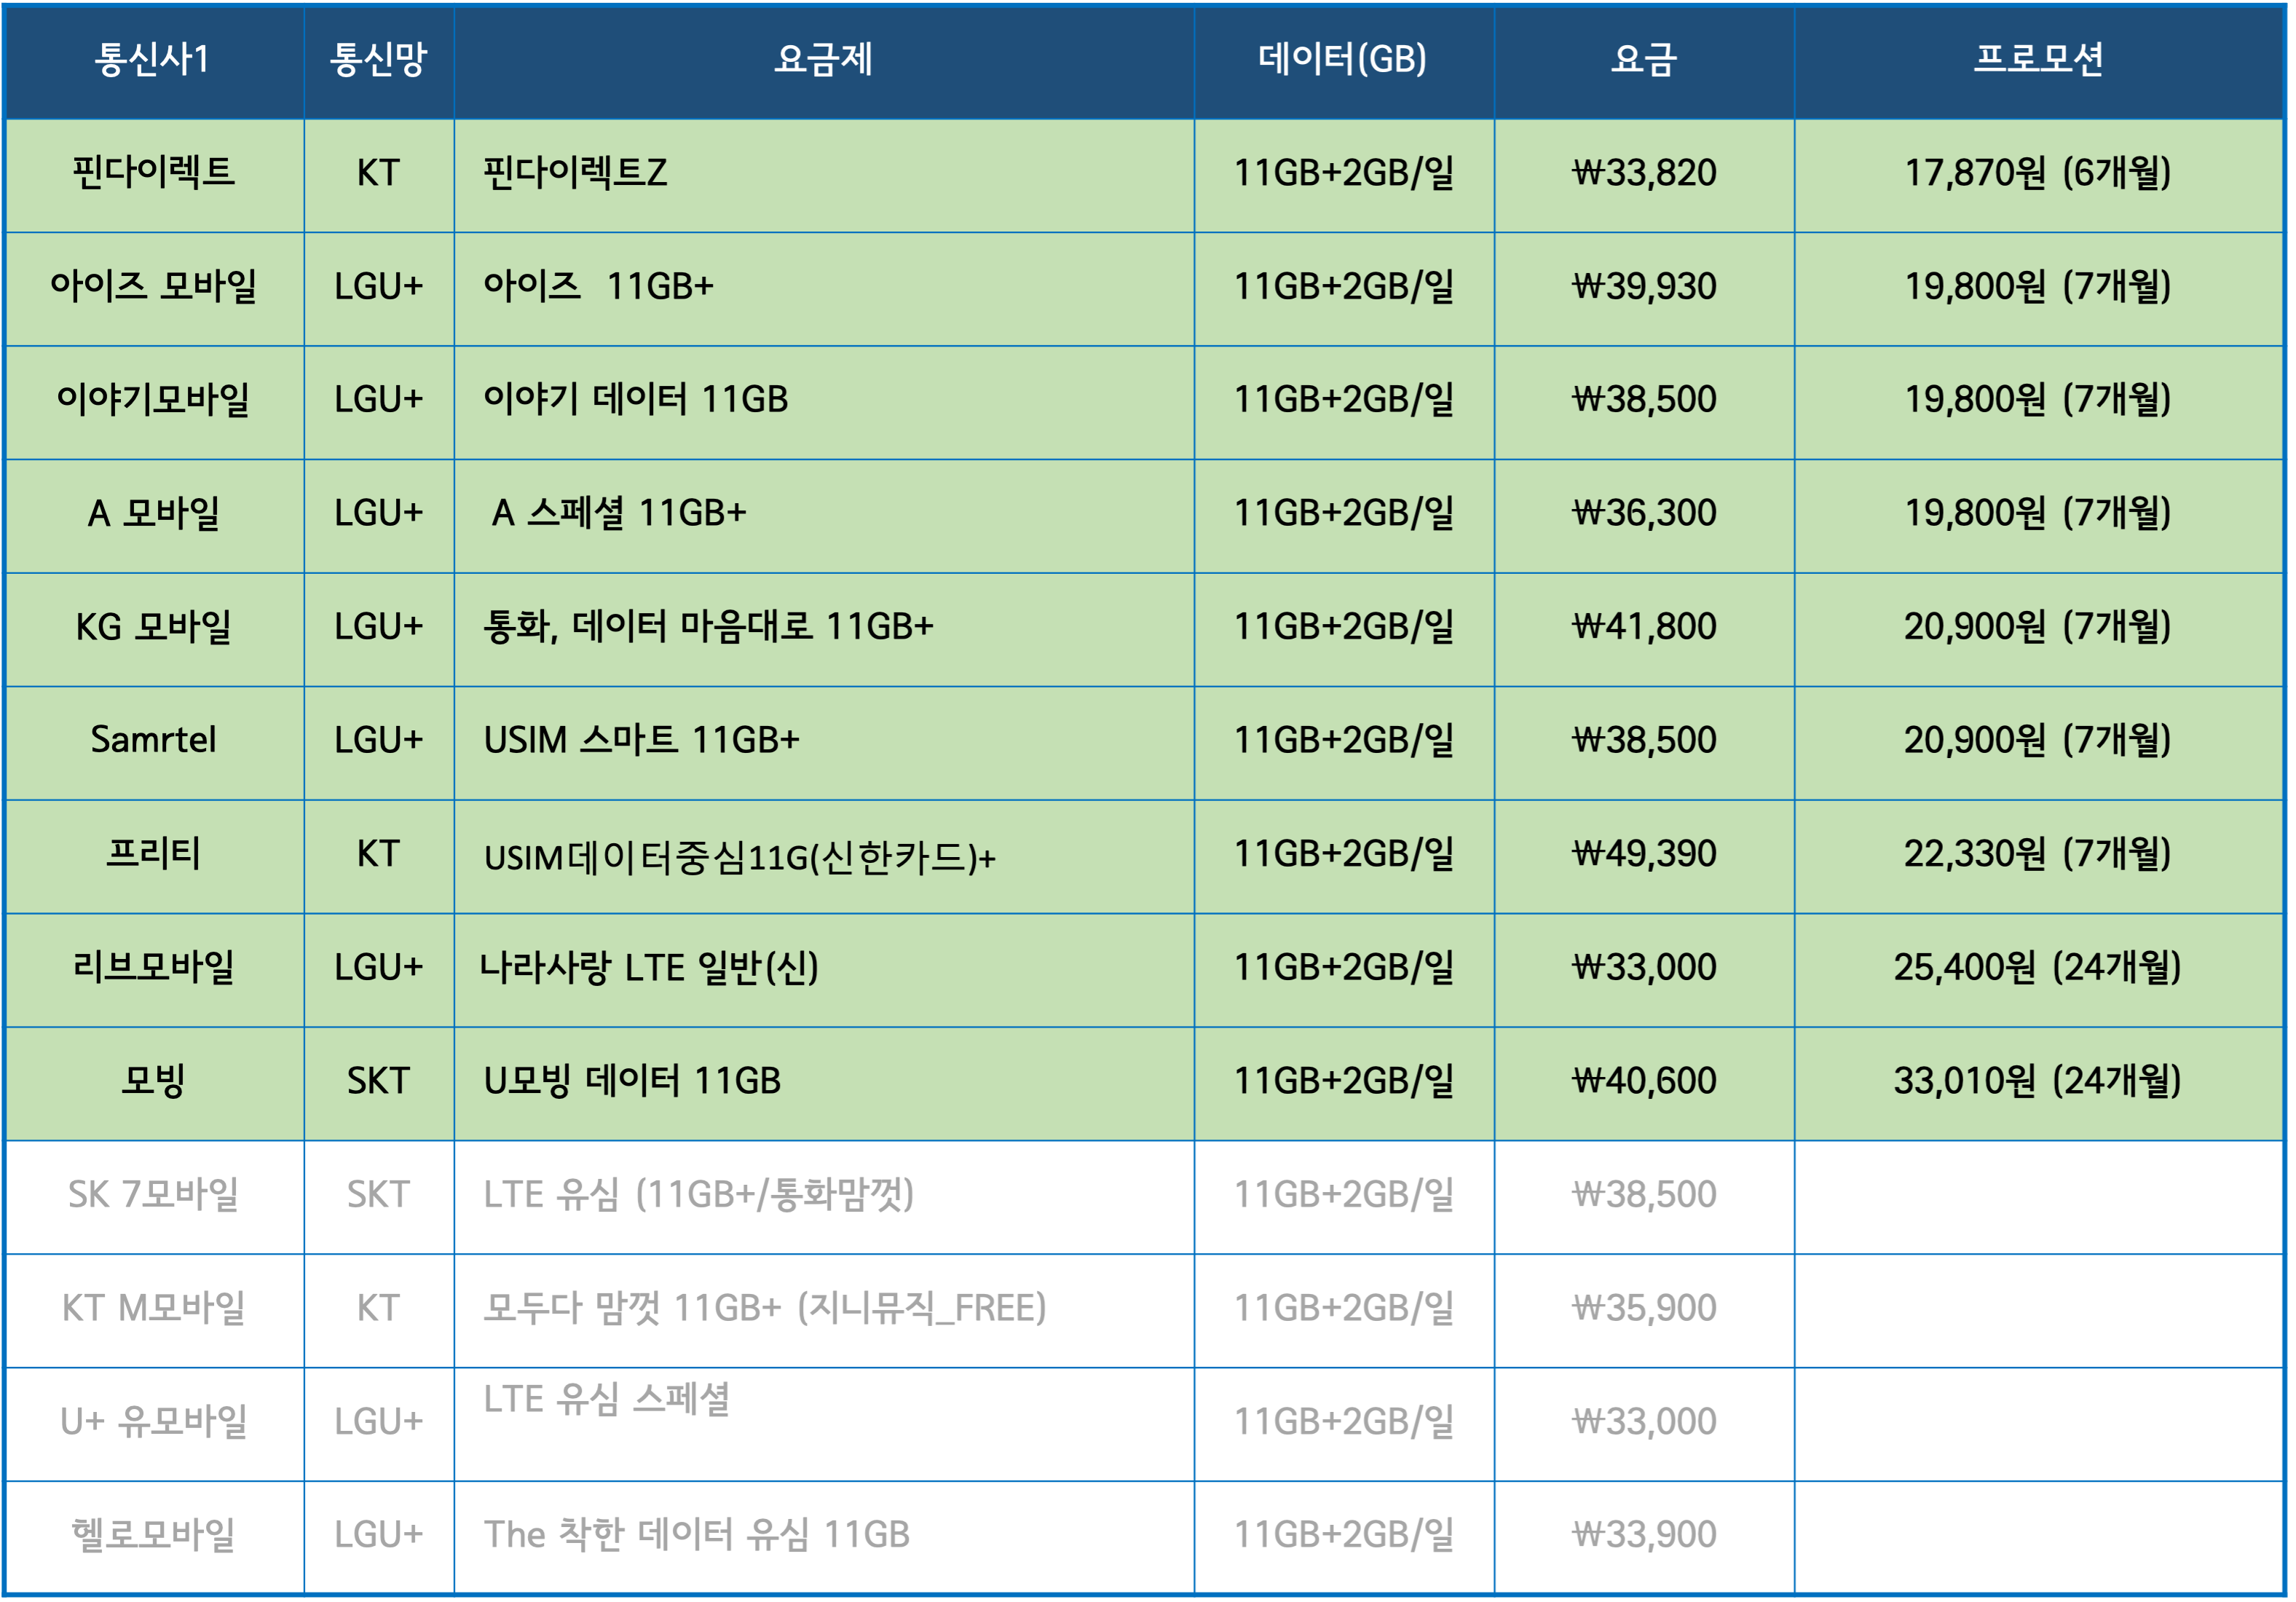The image size is (2296, 1602).
Task: Select the USIM 스마트 11GB+ plan
Action: tap(824, 743)
